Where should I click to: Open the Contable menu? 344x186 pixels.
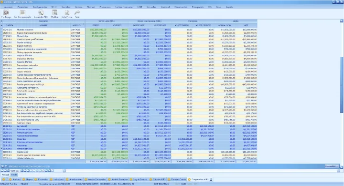point(66,7)
